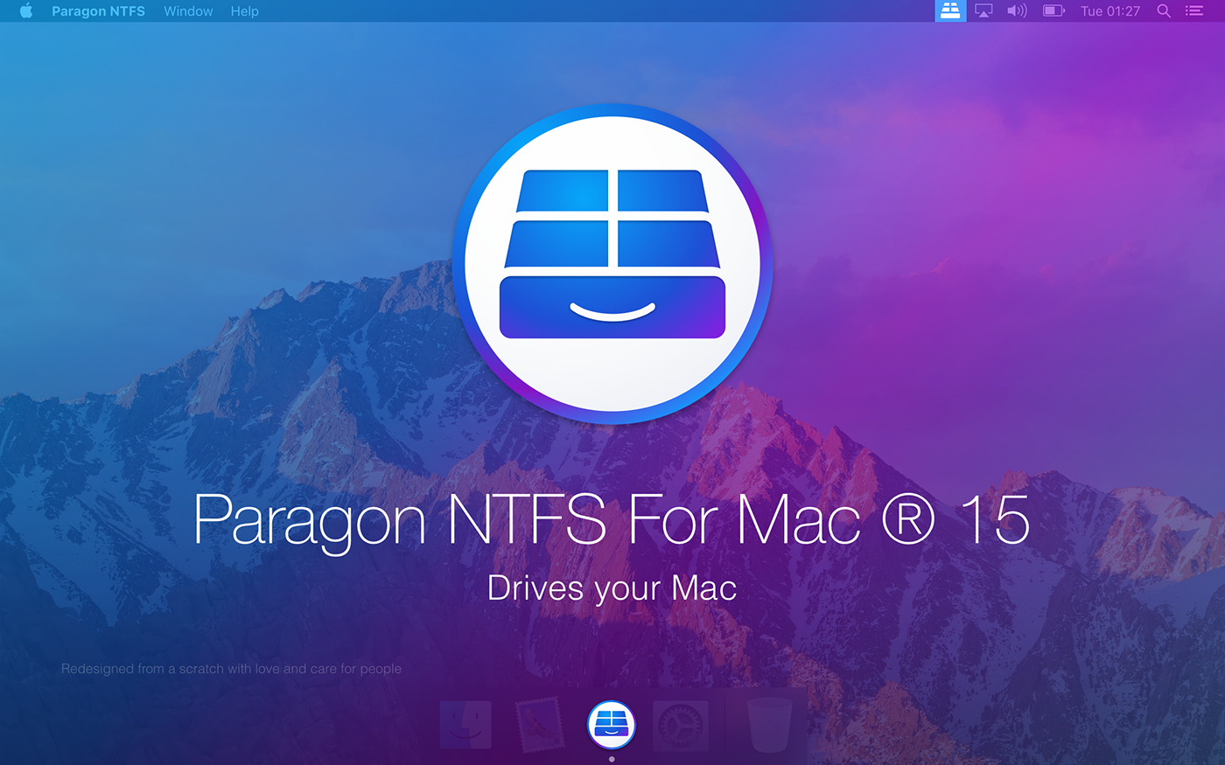Open Finder from the Dock
This screenshot has height=765, width=1225.
[x=465, y=725]
